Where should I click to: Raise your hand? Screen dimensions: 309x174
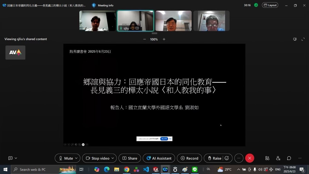(214, 158)
